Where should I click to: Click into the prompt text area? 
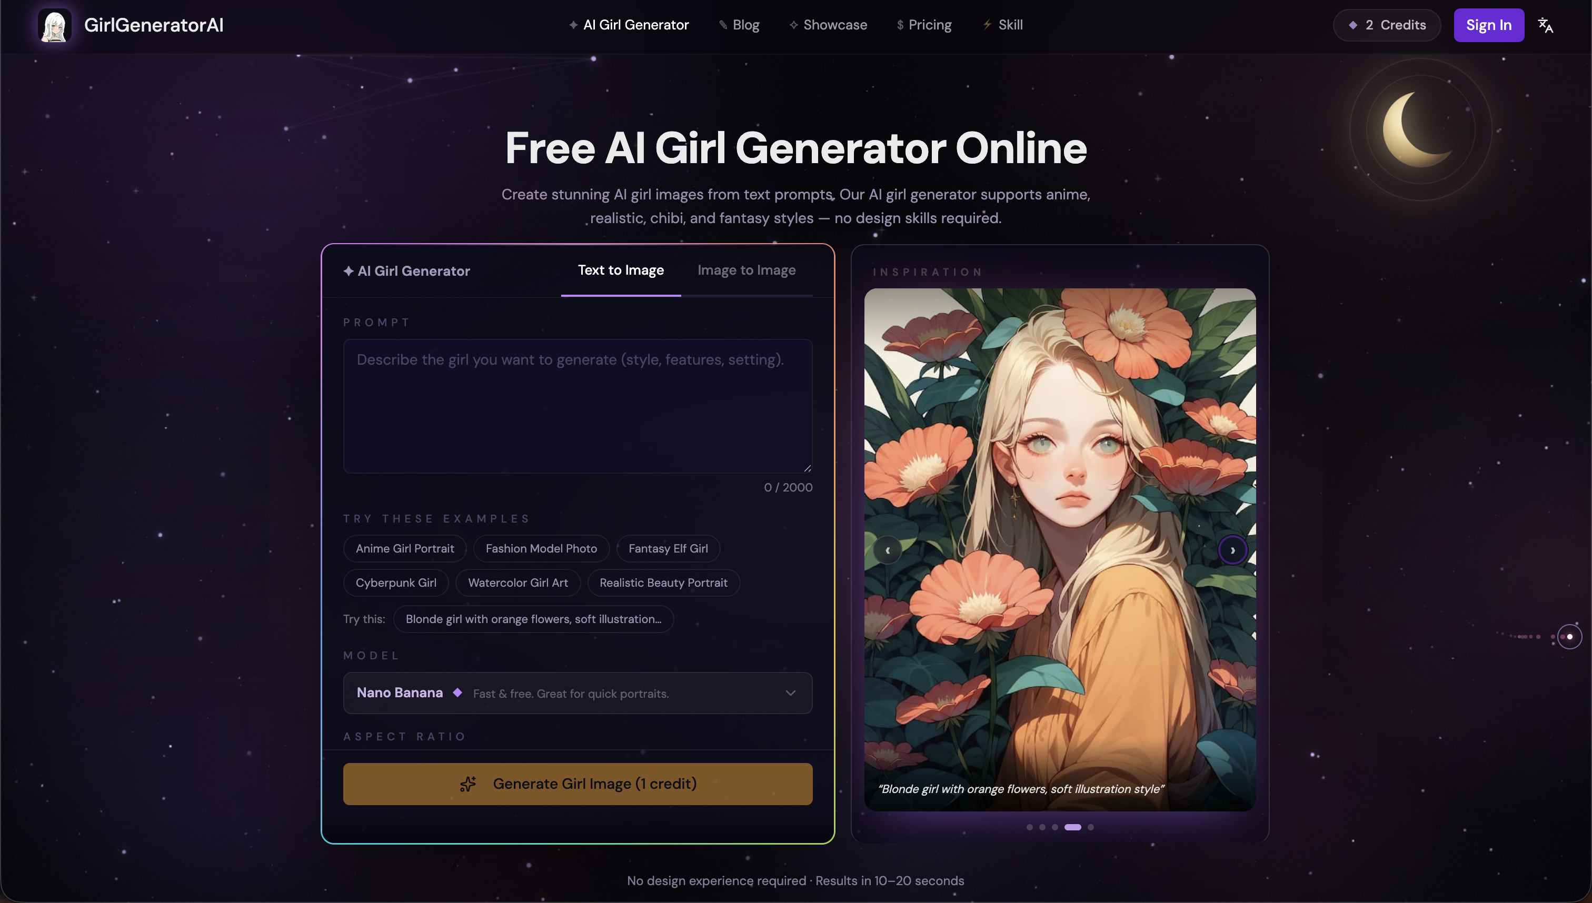[x=578, y=406]
